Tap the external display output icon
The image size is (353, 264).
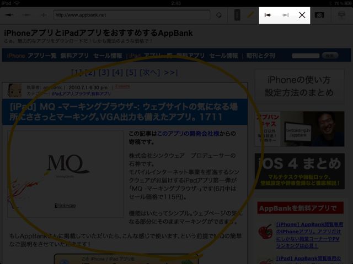point(342,15)
